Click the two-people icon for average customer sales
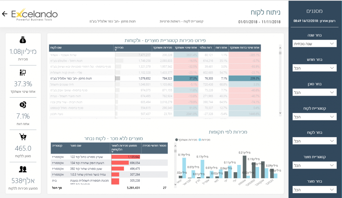This screenshot has width=342, height=198. click(x=23, y=169)
